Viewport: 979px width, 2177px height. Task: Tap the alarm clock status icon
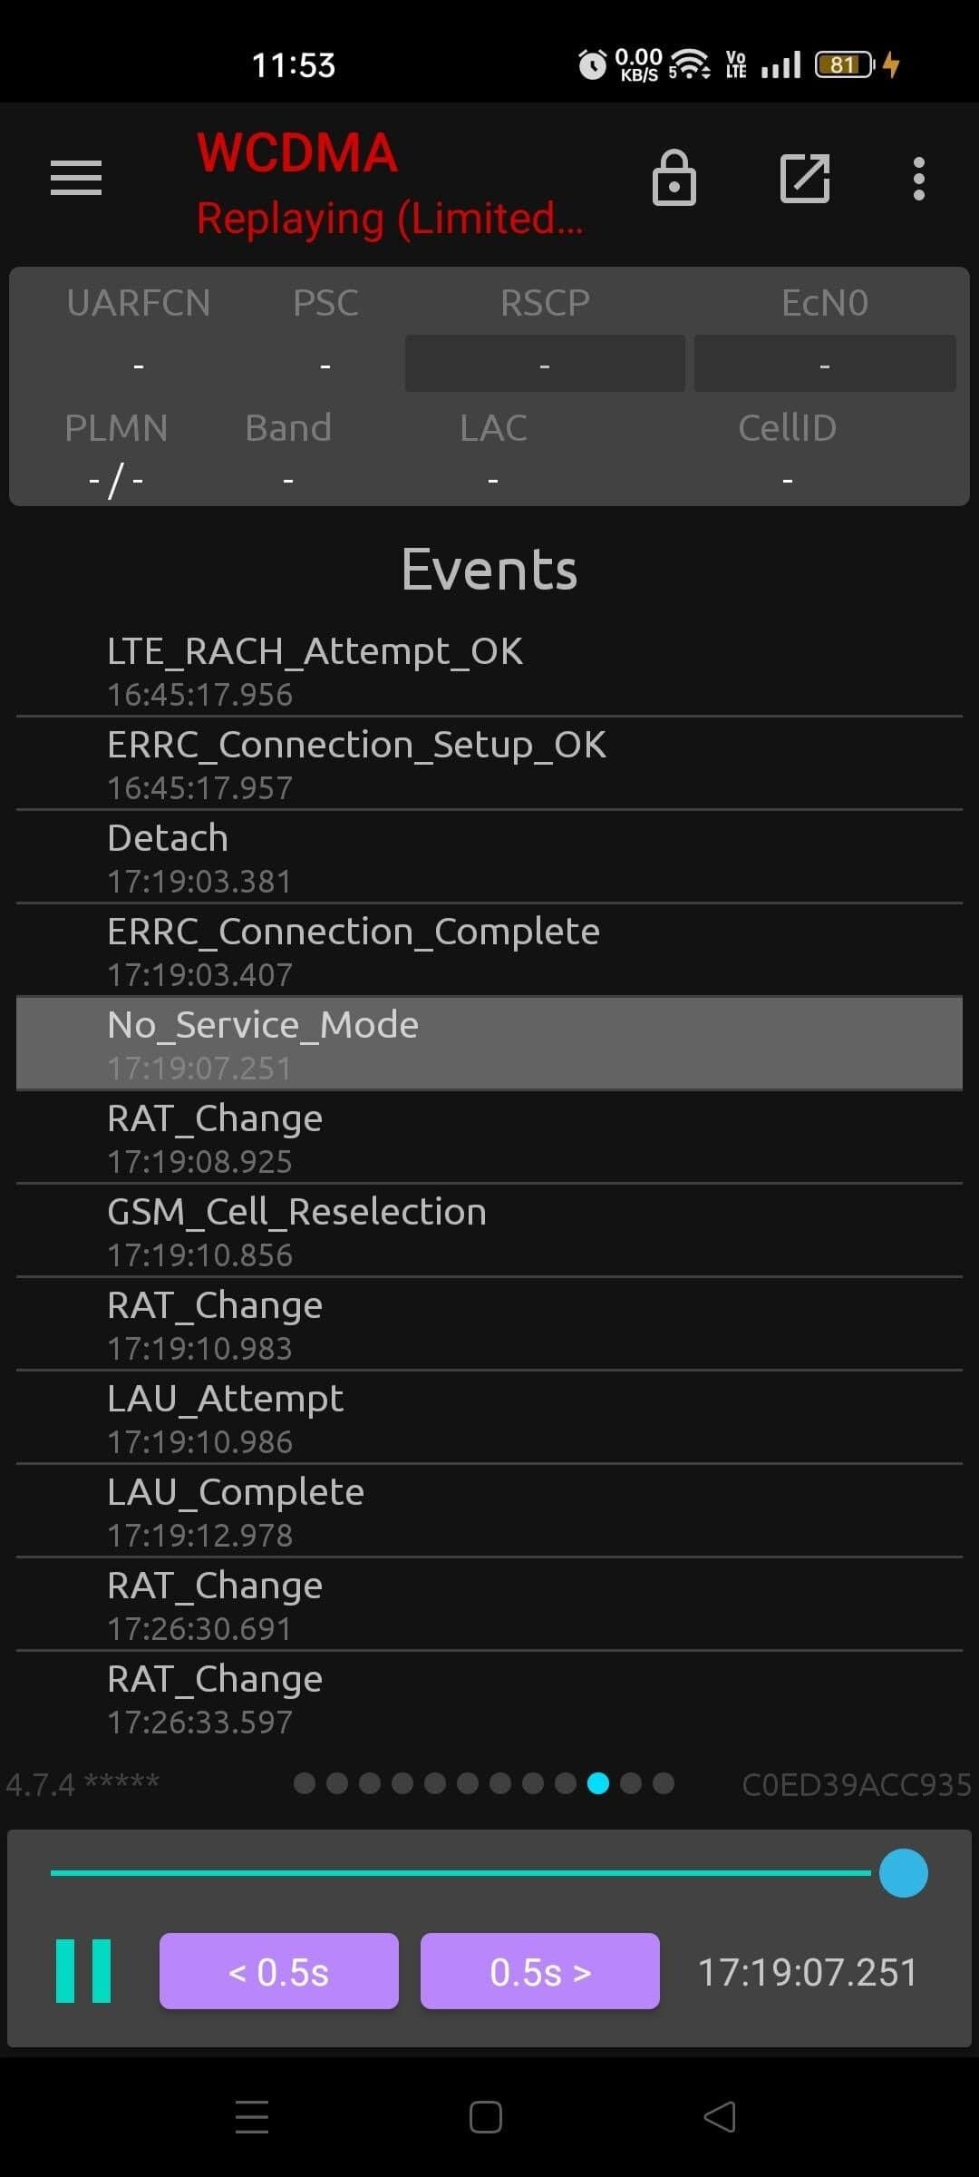pos(592,64)
